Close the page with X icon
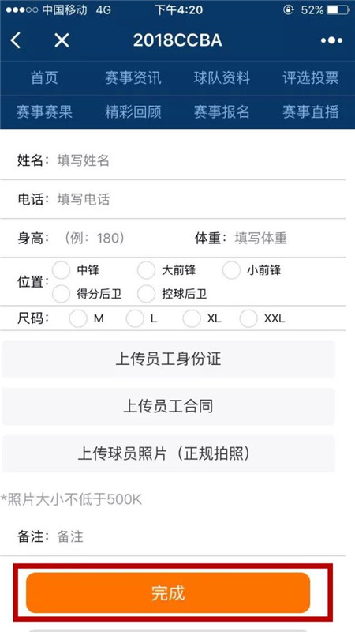This screenshot has height=632, width=355. click(x=62, y=40)
